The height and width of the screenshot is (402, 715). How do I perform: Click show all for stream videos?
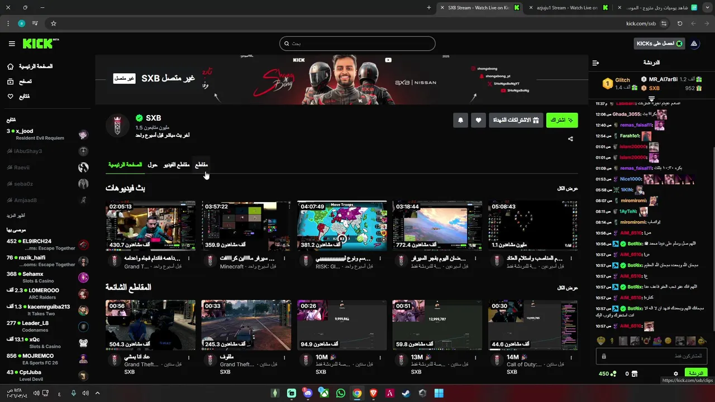coord(568,188)
